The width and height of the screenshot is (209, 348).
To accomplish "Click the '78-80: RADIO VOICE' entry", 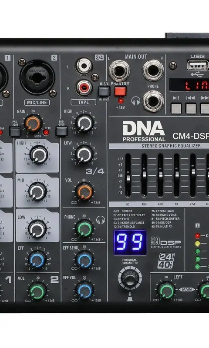I will click(x=164, y=215).
